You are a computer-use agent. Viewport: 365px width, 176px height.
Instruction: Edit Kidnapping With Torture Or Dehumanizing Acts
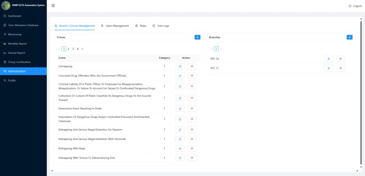(180, 158)
